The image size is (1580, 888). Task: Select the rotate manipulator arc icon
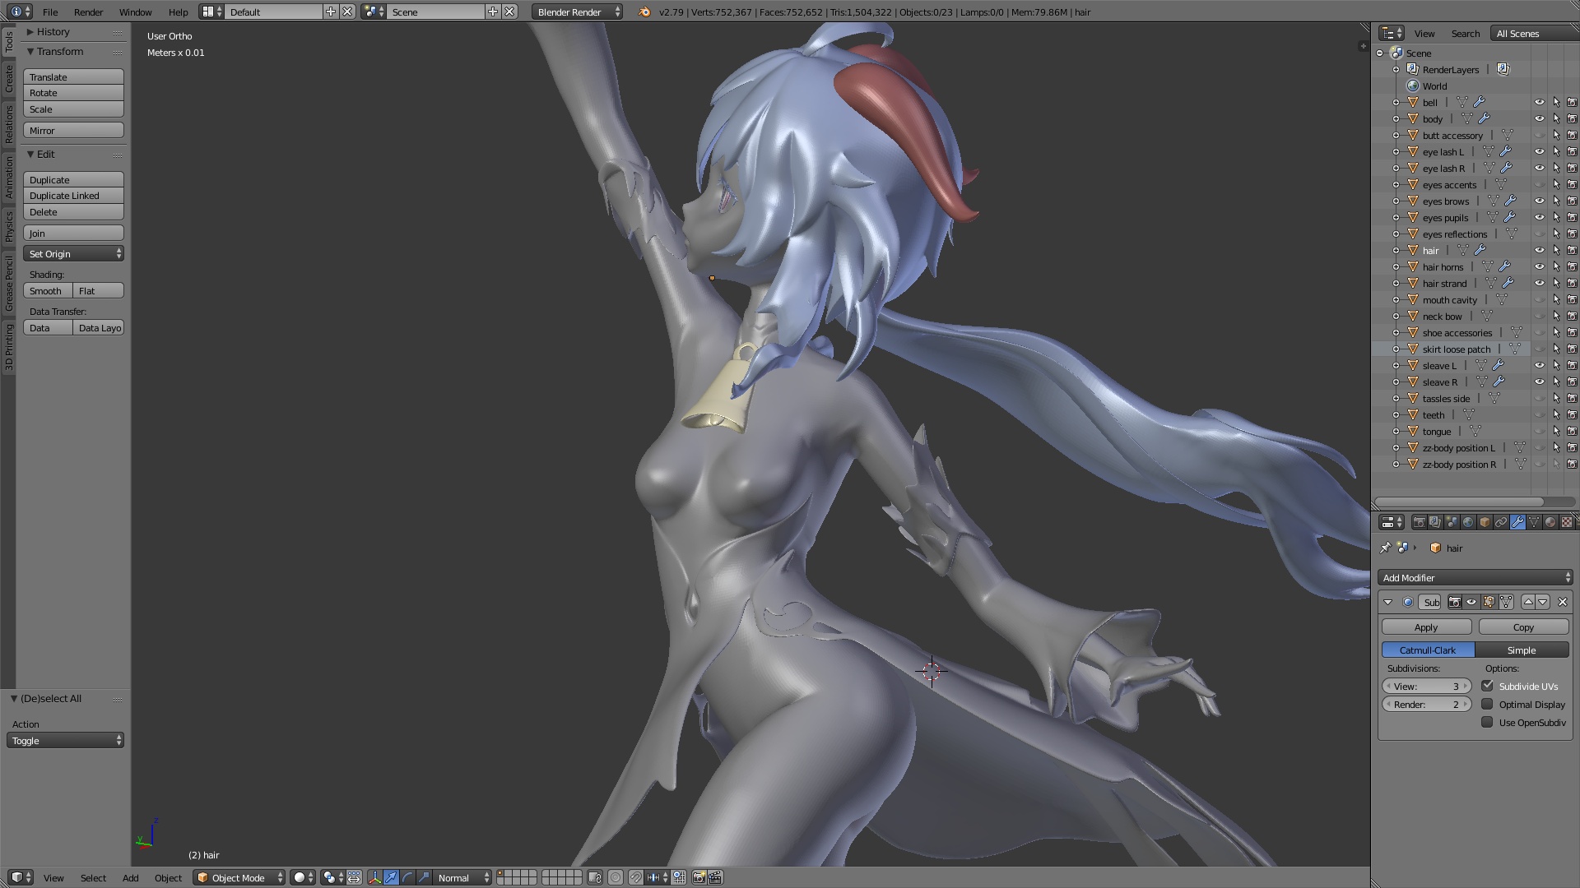(407, 877)
